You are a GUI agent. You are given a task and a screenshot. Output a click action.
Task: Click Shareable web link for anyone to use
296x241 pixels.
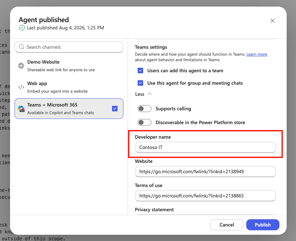tap(61, 70)
